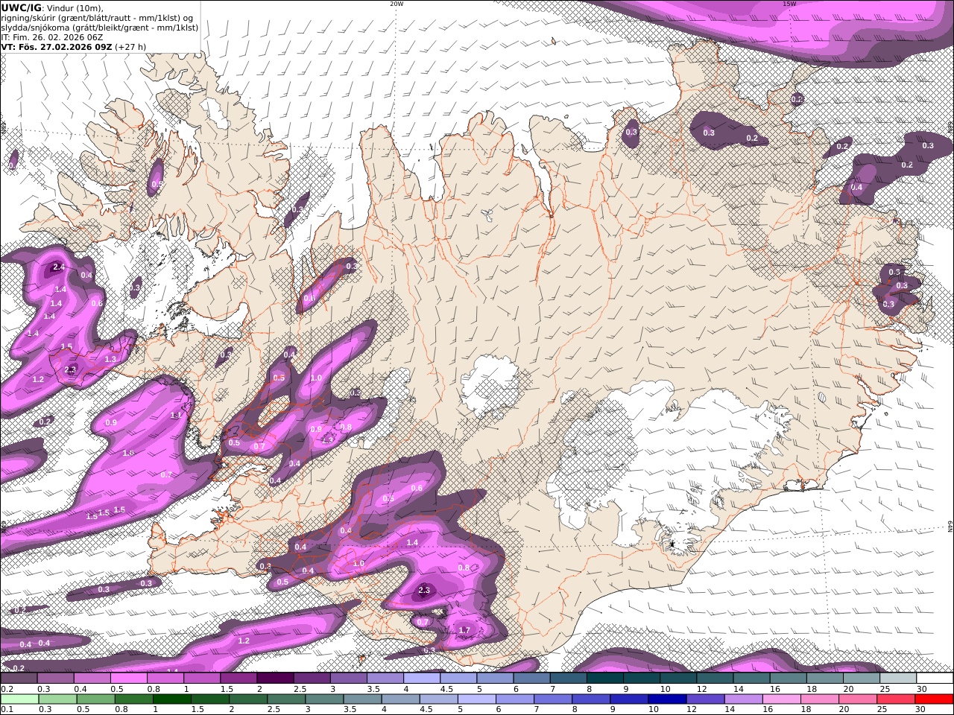Screen dimensions: 954x715
Task: Click lower legend pale green swatch labeled 0.1
Action: (19, 699)
